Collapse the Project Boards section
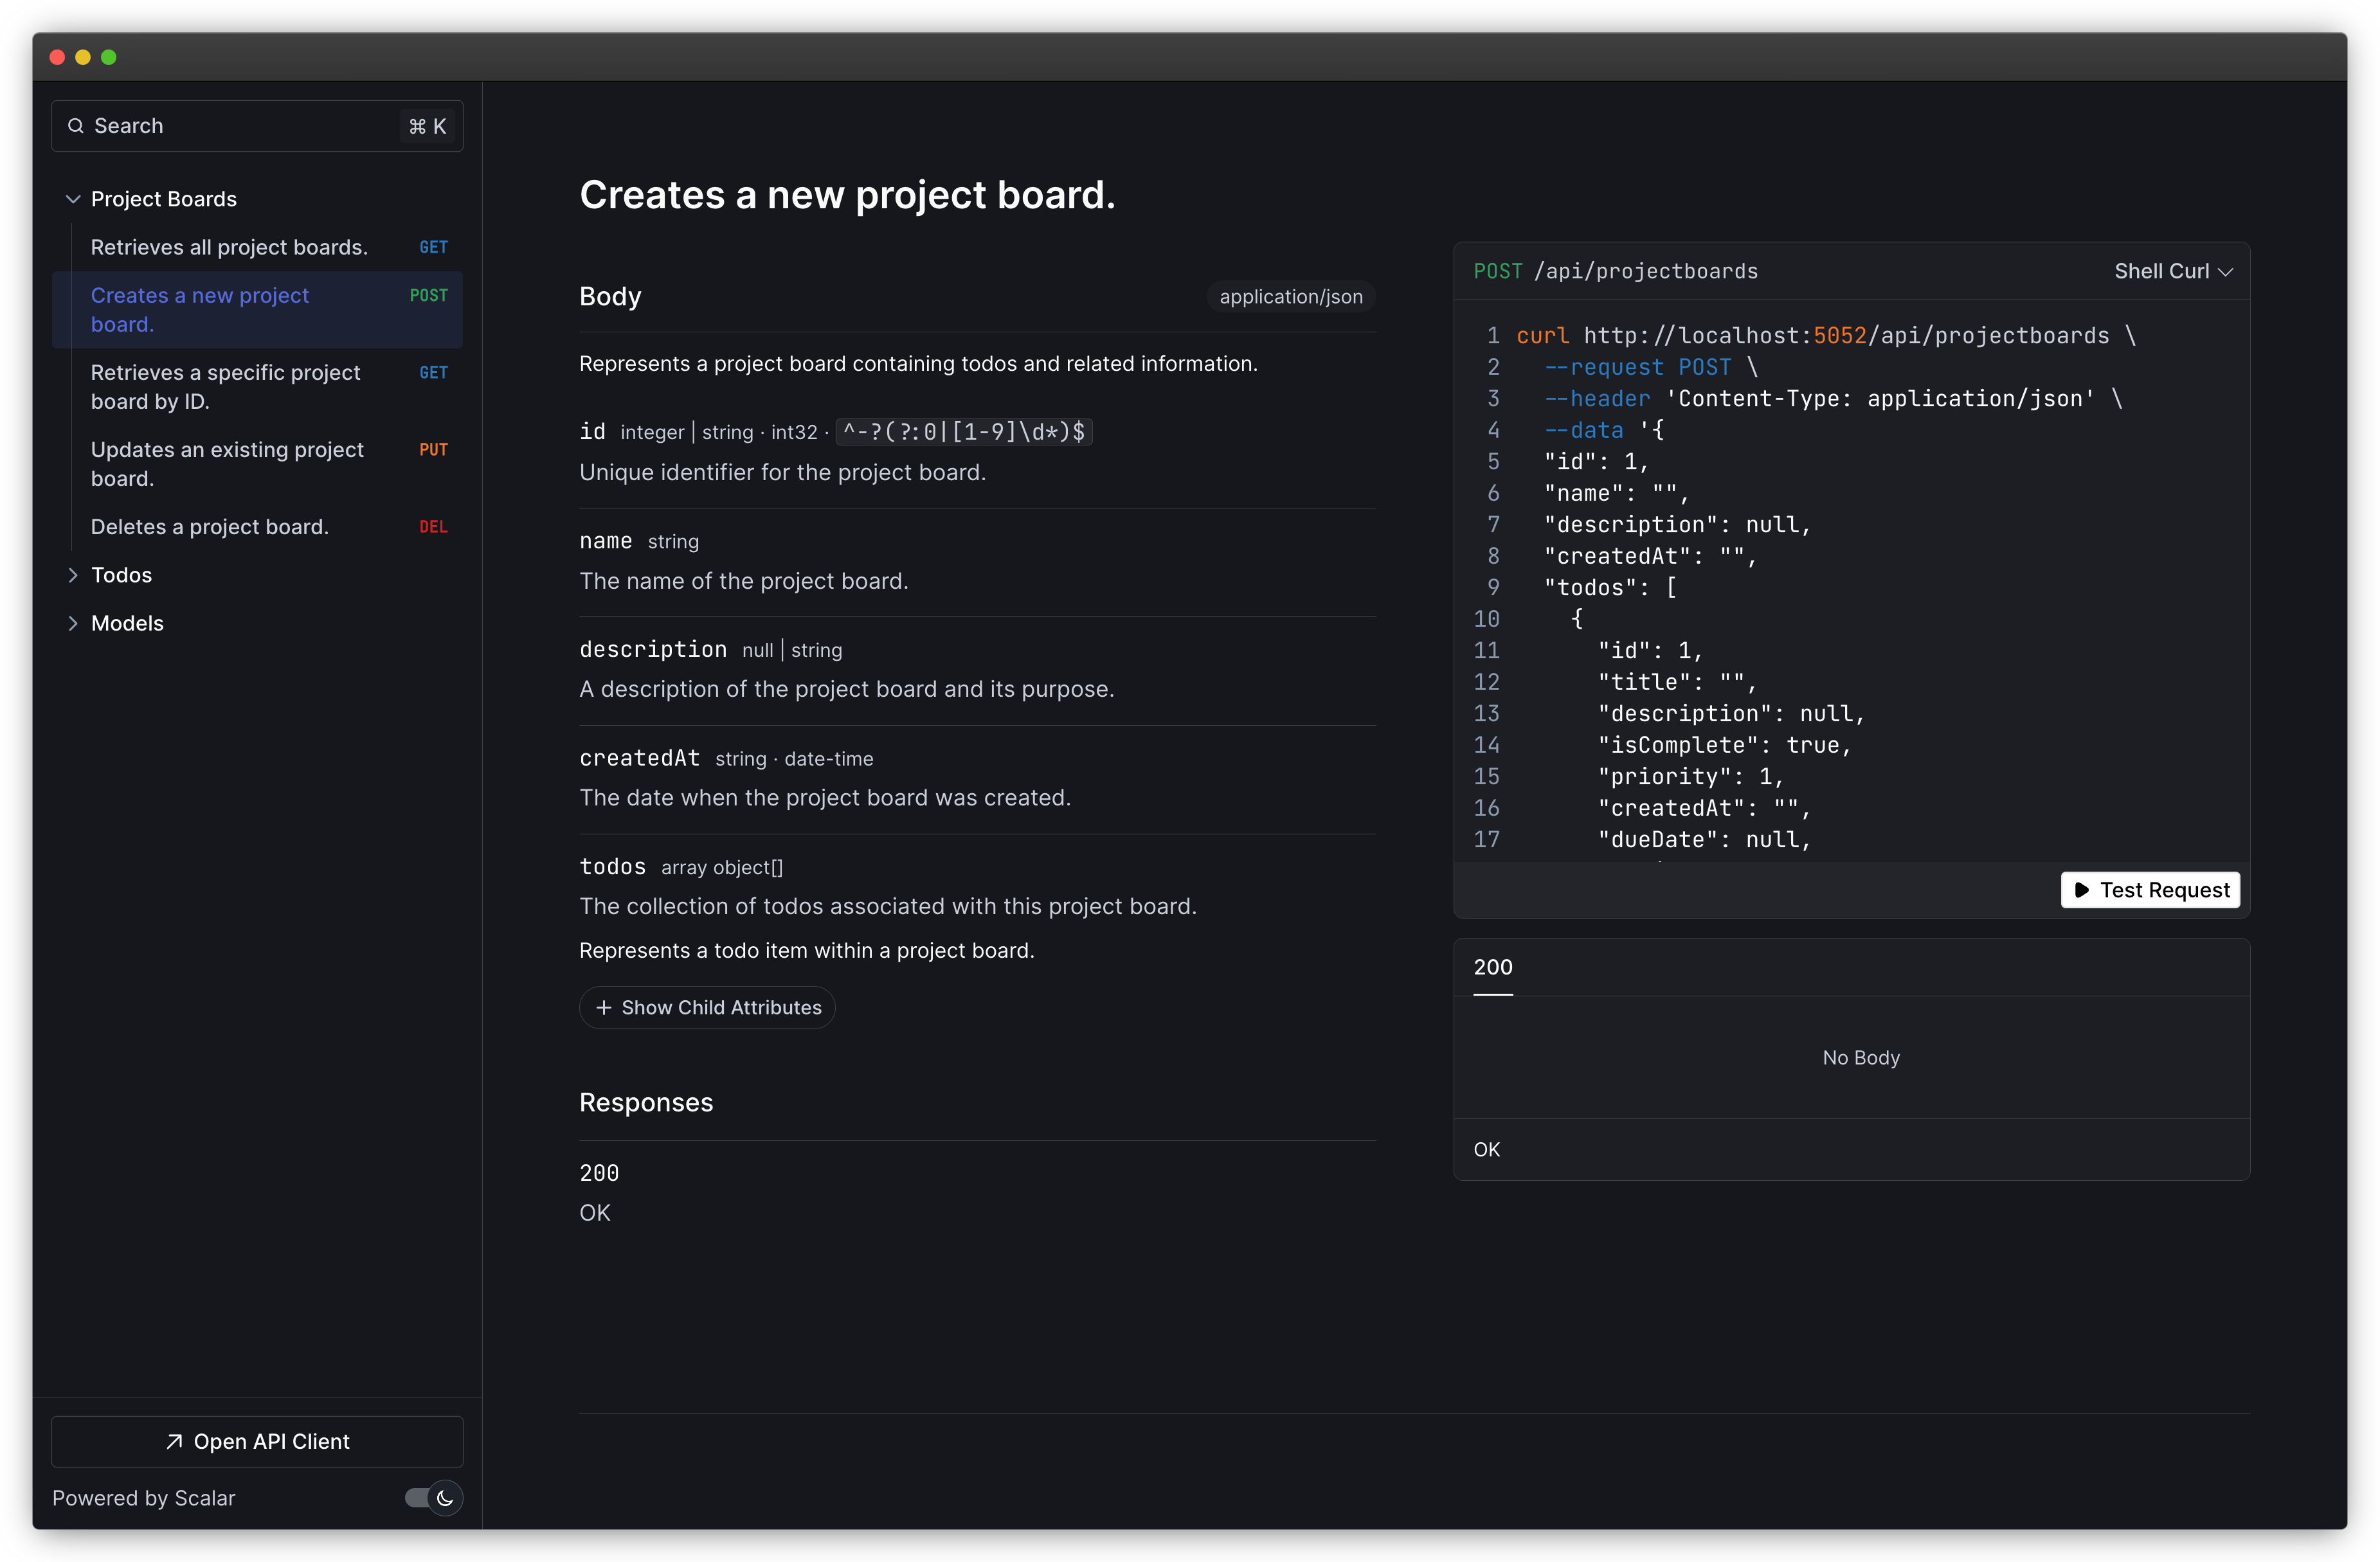The image size is (2380, 1562). point(73,199)
